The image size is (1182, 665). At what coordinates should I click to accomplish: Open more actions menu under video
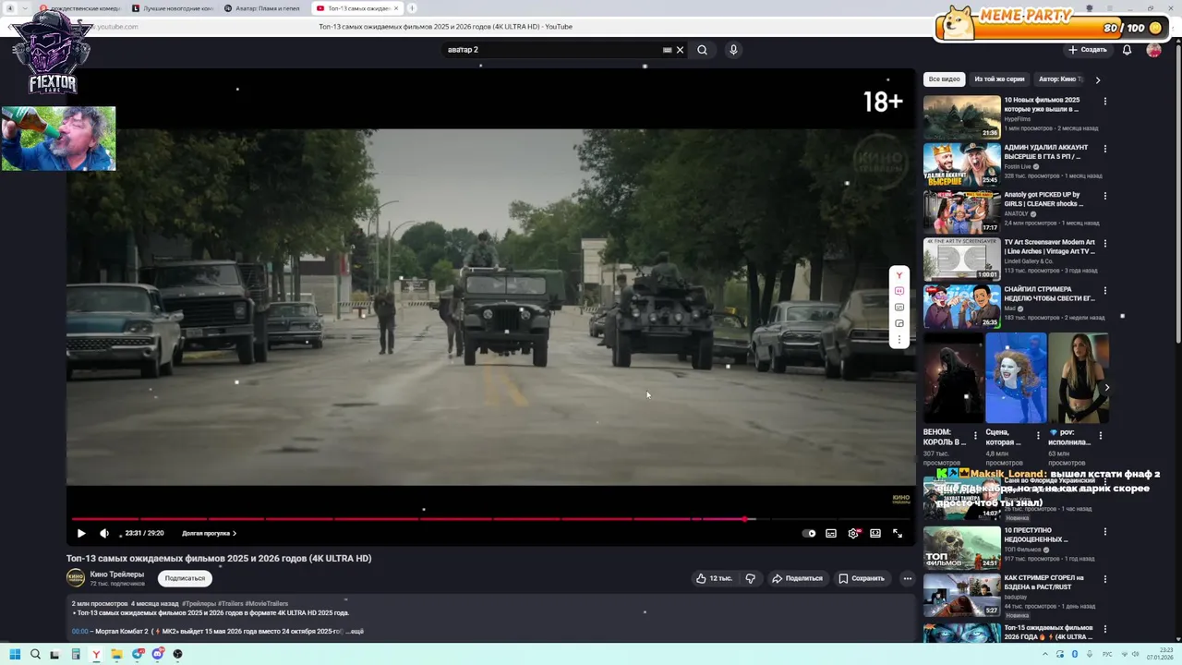(x=908, y=578)
